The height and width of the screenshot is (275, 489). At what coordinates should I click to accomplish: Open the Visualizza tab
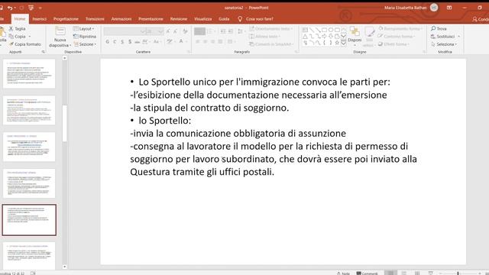click(203, 19)
